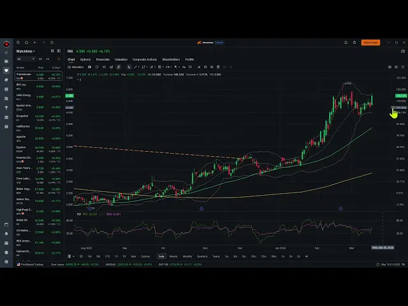408x306 pixels.
Task: Click the green current price label on axis
Action: click(69, 96)
